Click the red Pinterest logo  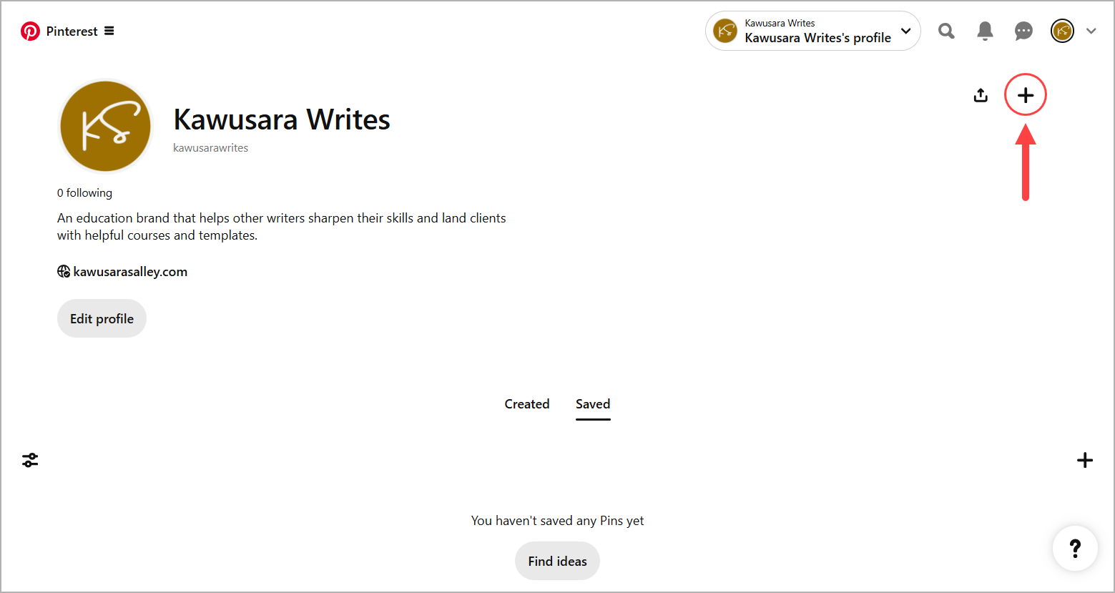point(30,31)
